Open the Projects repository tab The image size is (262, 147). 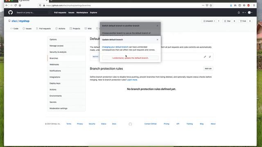tap(75, 29)
